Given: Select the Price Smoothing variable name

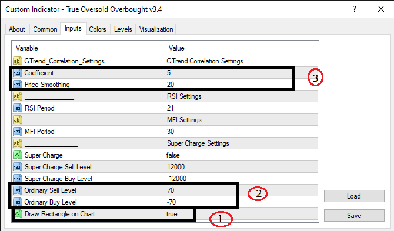Looking at the screenshot, I should point(47,85).
